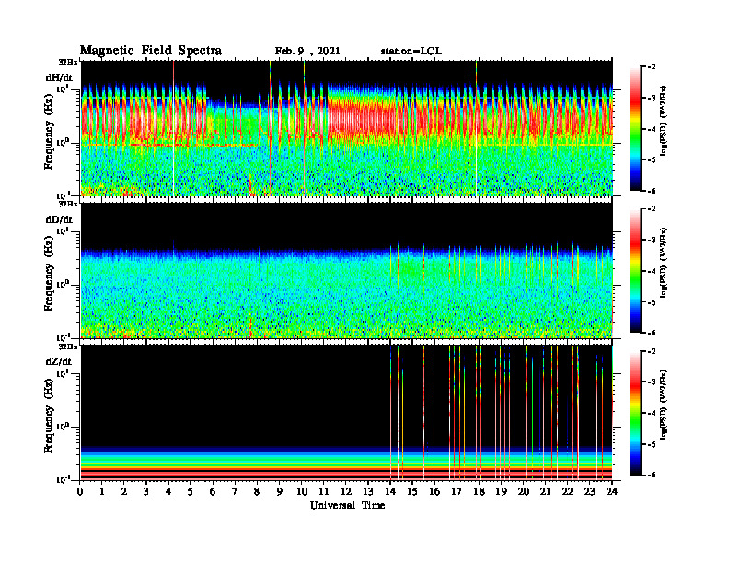Screen dimensions: 729x564
Task: Click hour 8 tick label on time axis
Action: click(257, 492)
